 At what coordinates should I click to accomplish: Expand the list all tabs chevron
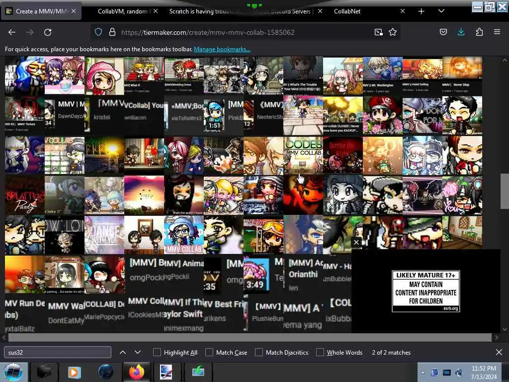tap(441, 11)
